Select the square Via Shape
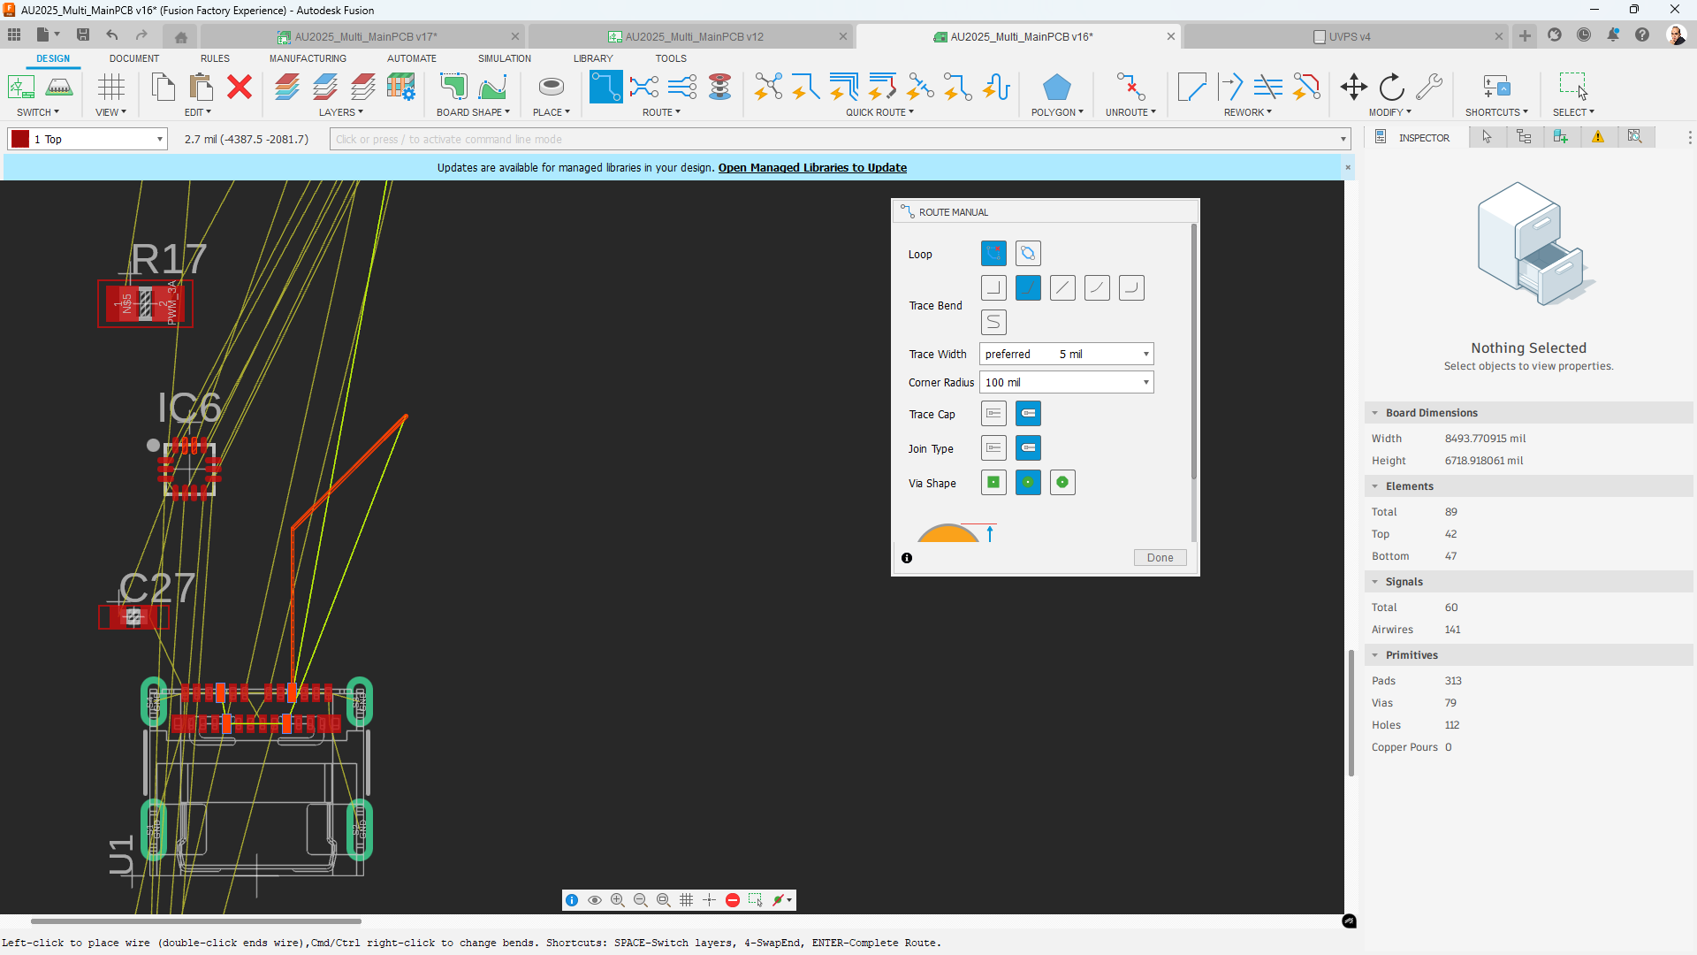This screenshot has height=955, width=1697. [993, 483]
